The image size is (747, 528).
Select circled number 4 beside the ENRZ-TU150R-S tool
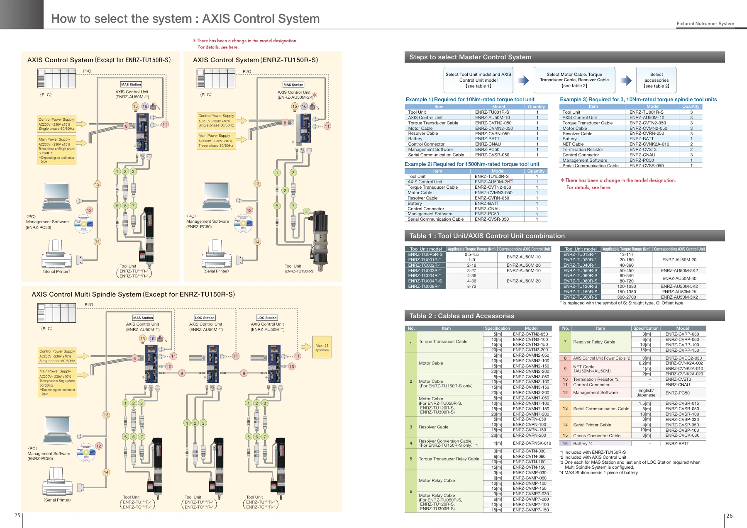click(307, 212)
